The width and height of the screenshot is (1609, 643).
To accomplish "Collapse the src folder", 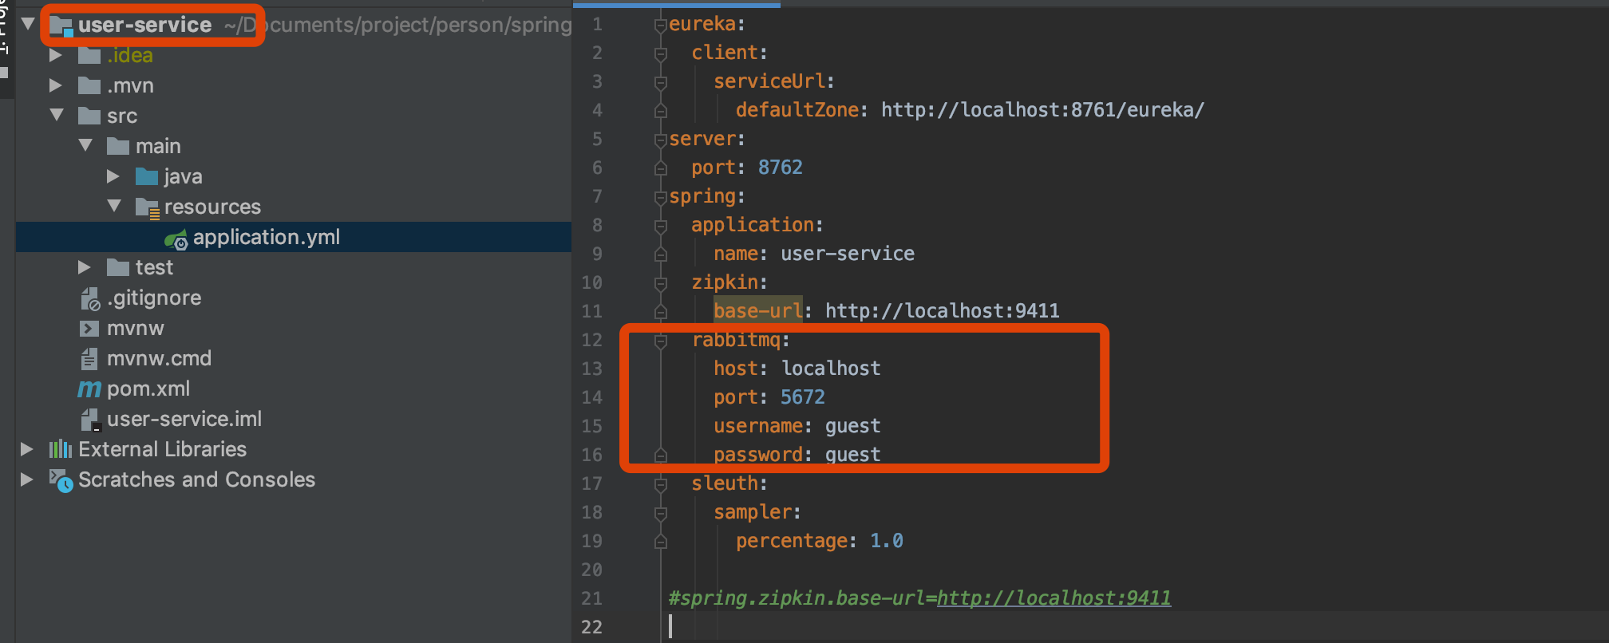I will pyautogui.click(x=57, y=116).
